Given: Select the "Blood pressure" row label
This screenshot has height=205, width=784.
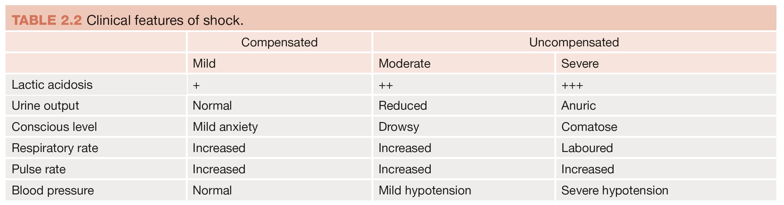Looking at the screenshot, I should point(53,190).
